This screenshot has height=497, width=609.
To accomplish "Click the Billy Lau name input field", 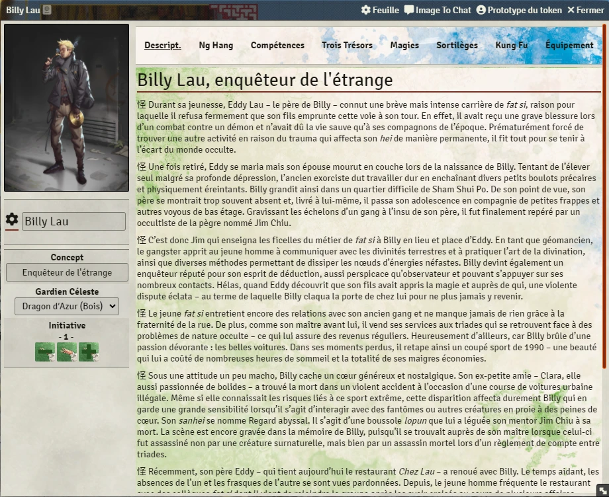I will point(73,221).
